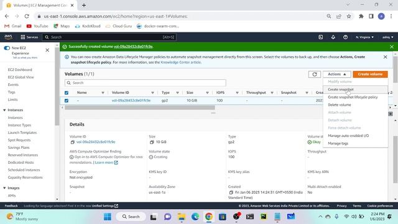398x224 pixels.
Task: Open EC2 Dashboard in sidebar
Action: (x=20, y=70)
